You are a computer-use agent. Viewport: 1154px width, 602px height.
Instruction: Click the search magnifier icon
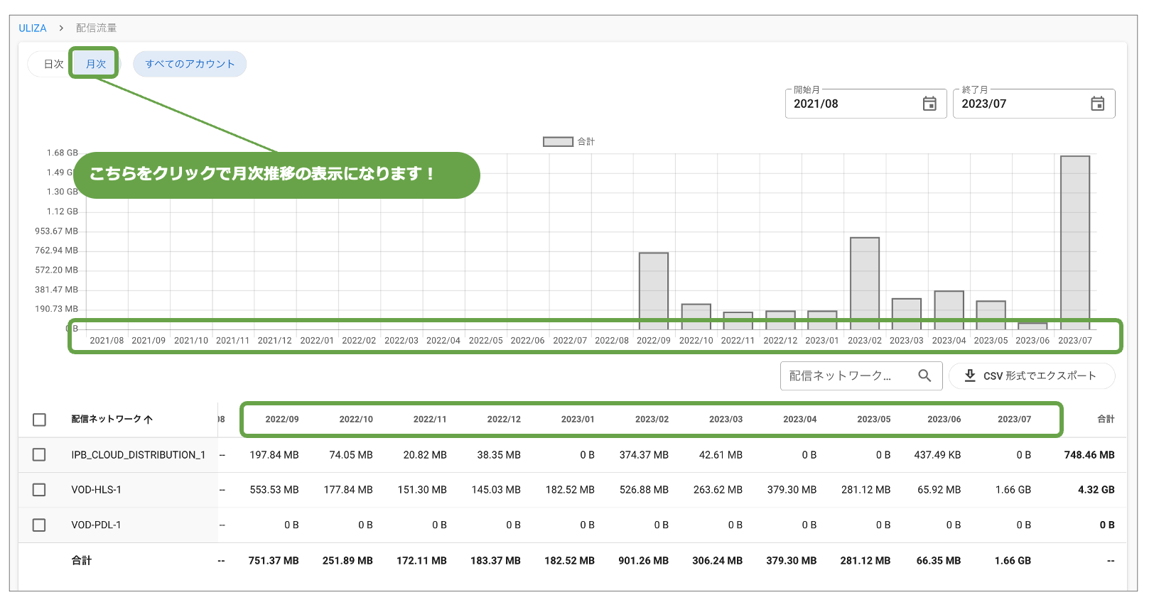pos(924,376)
